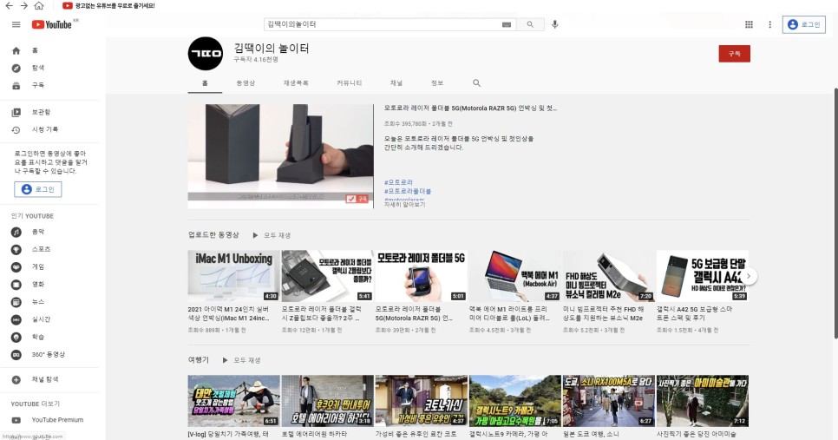Click top-right 로그인 sign-in button

[x=804, y=24]
